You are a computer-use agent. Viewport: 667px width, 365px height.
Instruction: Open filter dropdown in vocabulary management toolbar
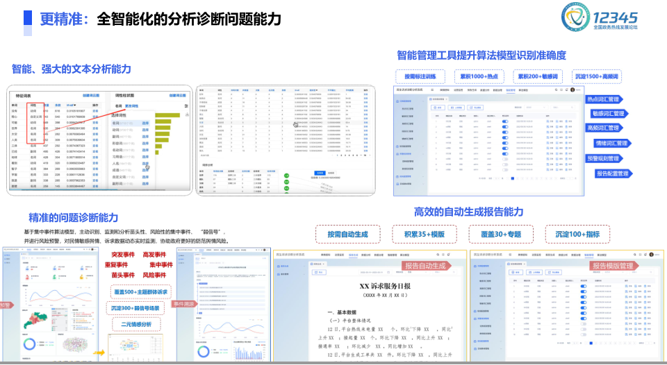pyautogui.click(x=536, y=108)
